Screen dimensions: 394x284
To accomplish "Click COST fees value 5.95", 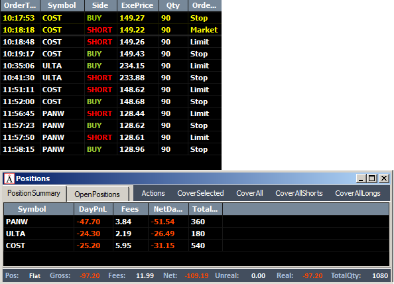I will [x=123, y=246].
